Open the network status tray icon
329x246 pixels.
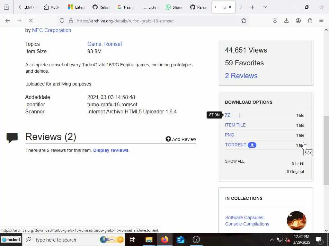click(x=280, y=240)
